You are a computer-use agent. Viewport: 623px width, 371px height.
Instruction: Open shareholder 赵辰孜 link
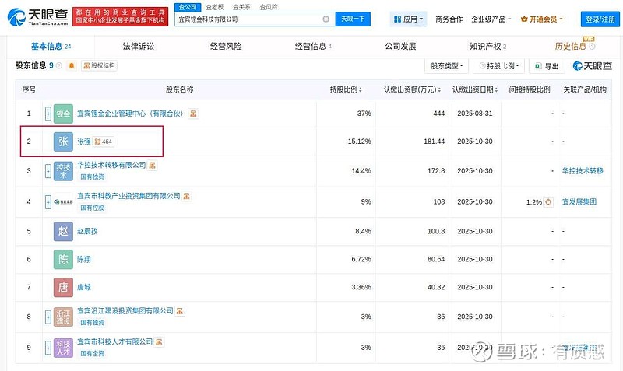pyautogui.click(x=87, y=231)
